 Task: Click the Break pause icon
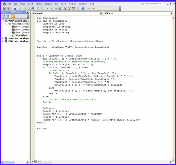(52, 8)
